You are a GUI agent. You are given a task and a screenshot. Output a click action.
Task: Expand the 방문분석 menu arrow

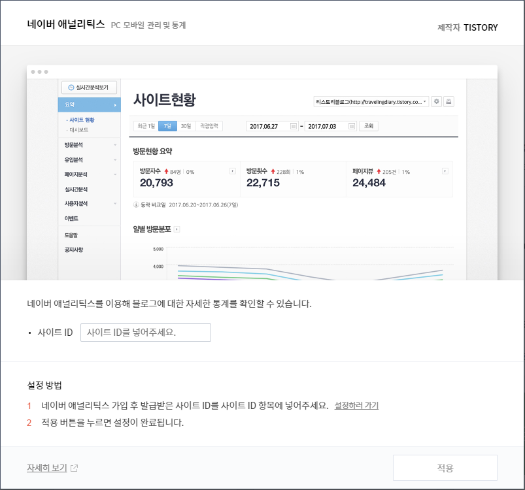click(x=115, y=145)
